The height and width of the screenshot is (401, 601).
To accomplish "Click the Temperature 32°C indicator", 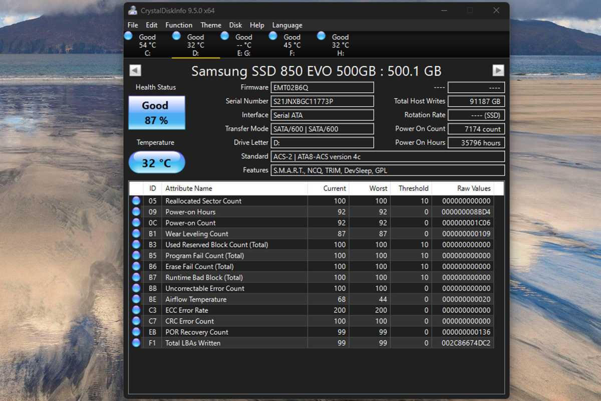I will pyautogui.click(x=156, y=162).
